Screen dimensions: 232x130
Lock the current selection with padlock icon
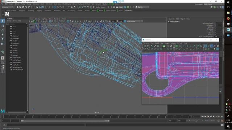(72, 7)
